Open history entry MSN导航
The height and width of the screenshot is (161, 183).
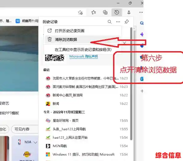(87, 146)
